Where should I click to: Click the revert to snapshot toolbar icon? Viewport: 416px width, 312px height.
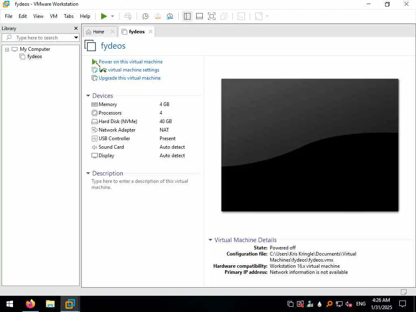click(x=158, y=16)
